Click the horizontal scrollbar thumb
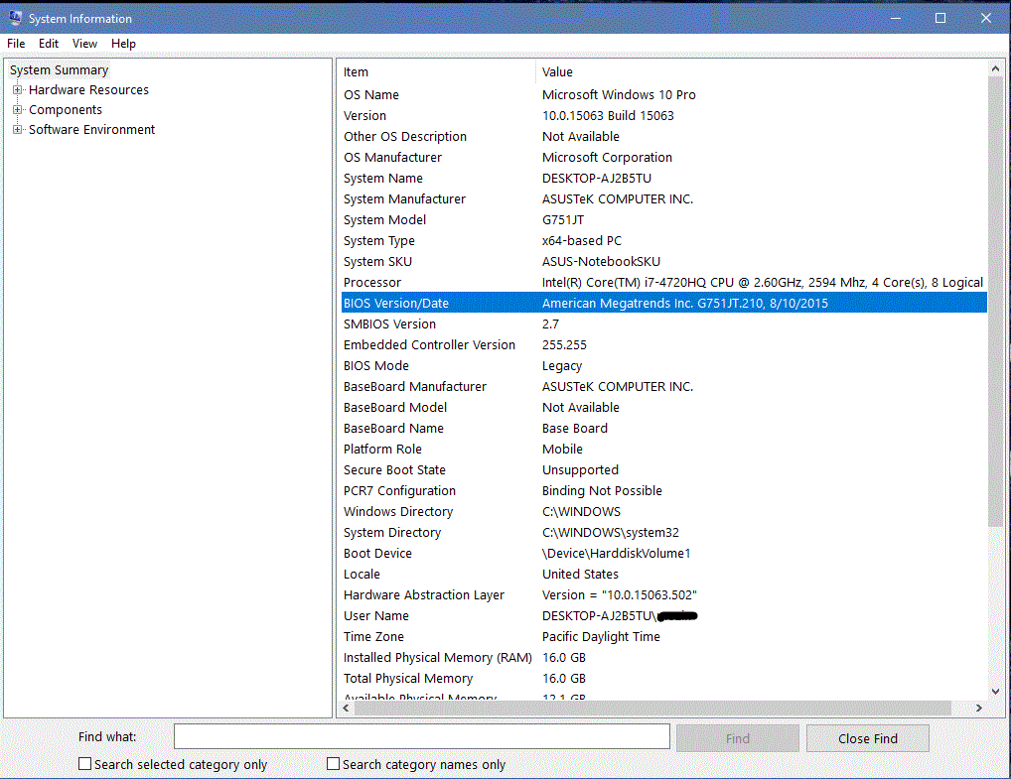The height and width of the screenshot is (779, 1011). tap(652, 709)
